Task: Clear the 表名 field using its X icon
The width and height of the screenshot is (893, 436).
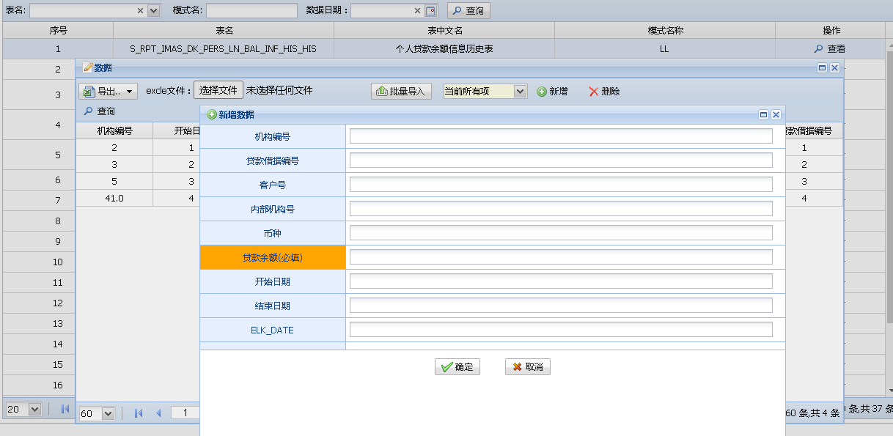Action: pyautogui.click(x=141, y=11)
